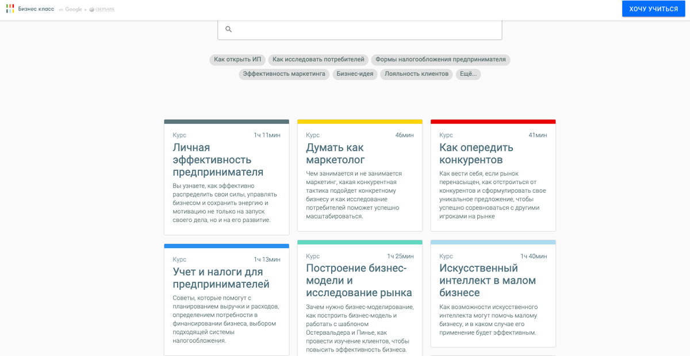The width and height of the screenshot is (690, 356).
Task: Click the "Формы налогообложения предпринимателя" tag
Action: (442, 60)
